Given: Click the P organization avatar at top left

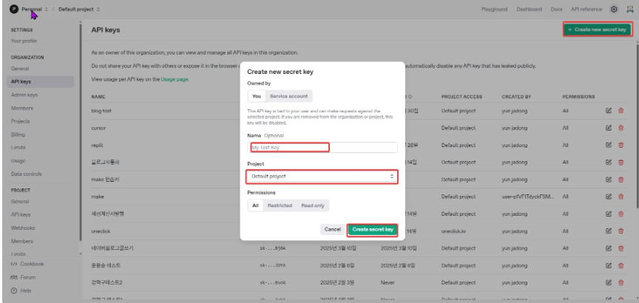Looking at the screenshot, I should 14,9.
